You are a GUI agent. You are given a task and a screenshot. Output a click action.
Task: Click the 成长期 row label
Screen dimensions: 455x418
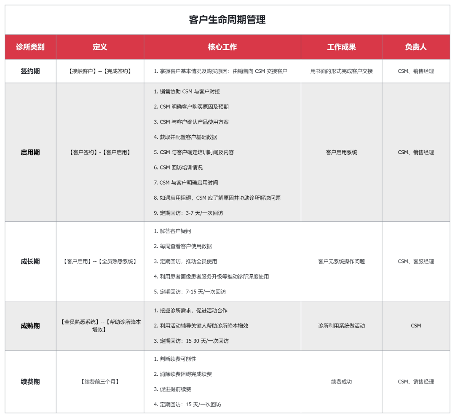(30, 261)
